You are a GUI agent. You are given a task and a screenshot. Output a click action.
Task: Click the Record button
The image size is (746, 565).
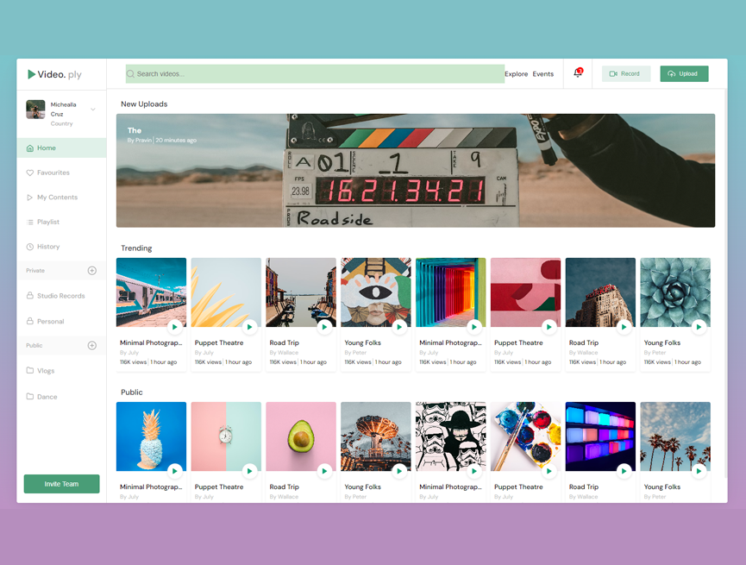click(x=625, y=74)
